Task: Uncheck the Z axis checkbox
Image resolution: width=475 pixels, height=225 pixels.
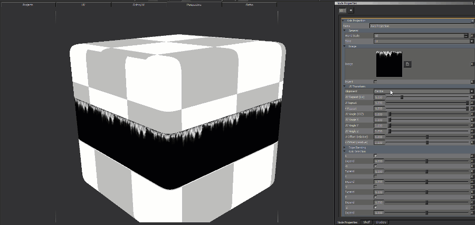Action: pos(375,197)
